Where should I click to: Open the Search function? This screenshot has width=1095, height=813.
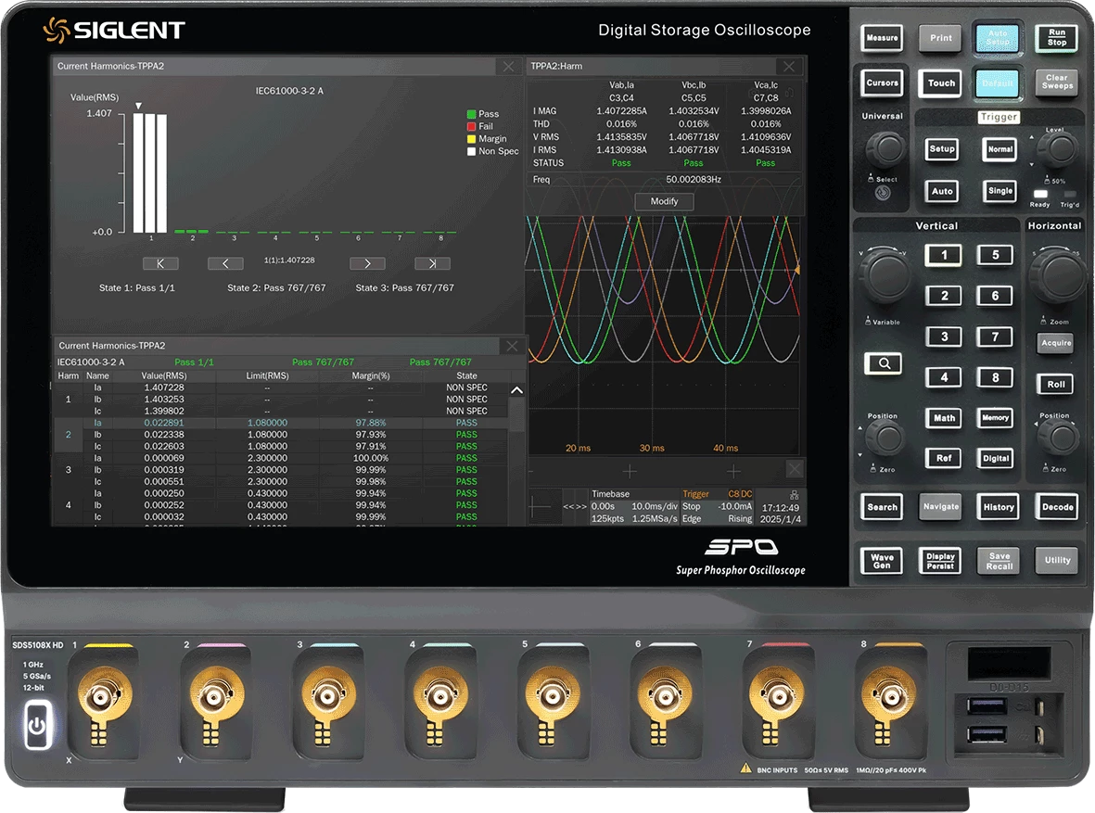click(x=882, y=507)
